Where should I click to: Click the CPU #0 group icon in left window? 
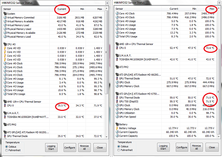5,44
